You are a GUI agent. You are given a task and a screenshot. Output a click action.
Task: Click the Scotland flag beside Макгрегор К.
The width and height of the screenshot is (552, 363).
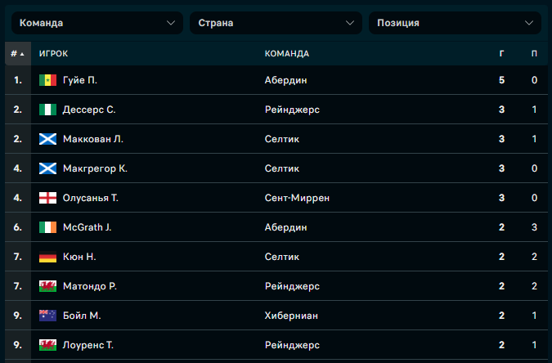(x=47, y=168)
